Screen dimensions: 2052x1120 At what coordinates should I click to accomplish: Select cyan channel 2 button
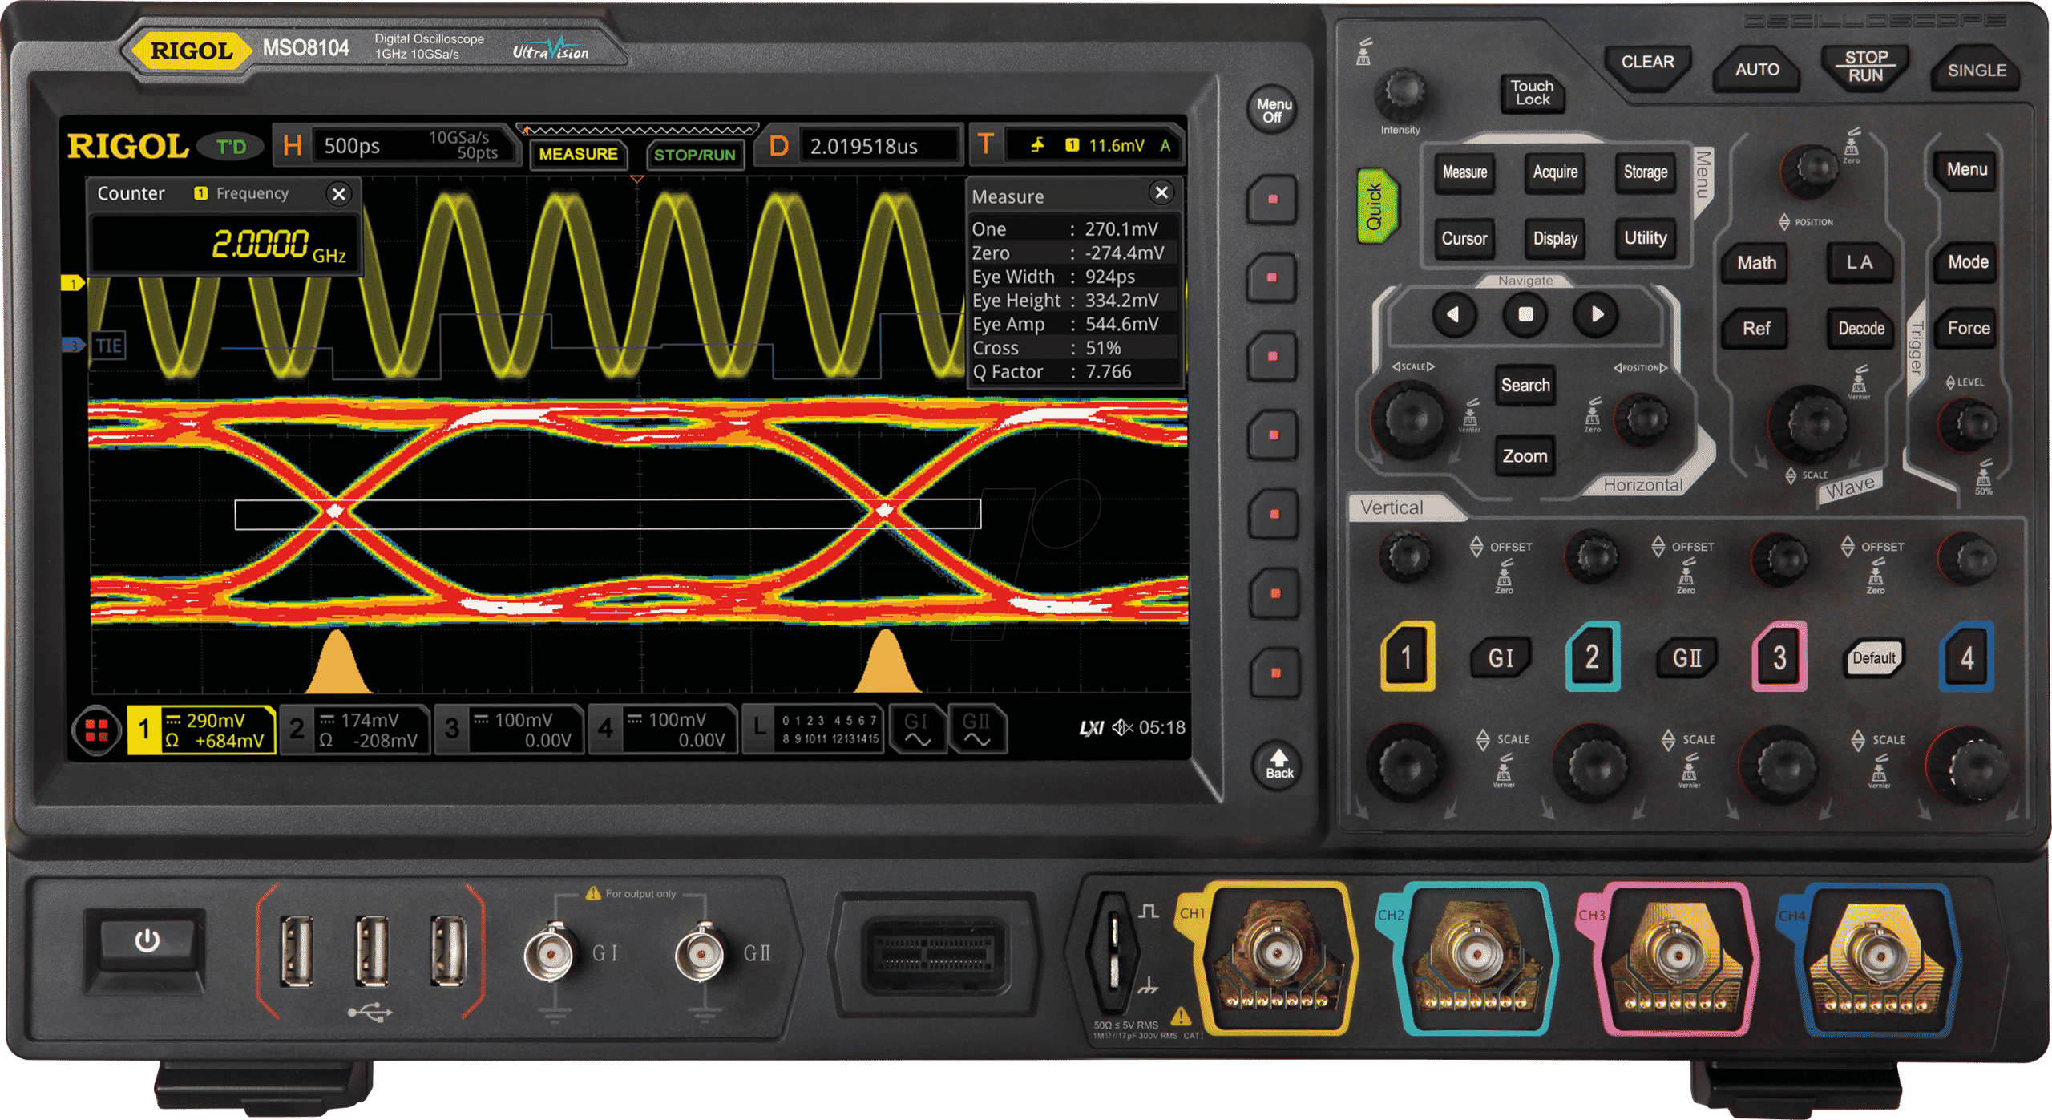tap(1592, 657)
